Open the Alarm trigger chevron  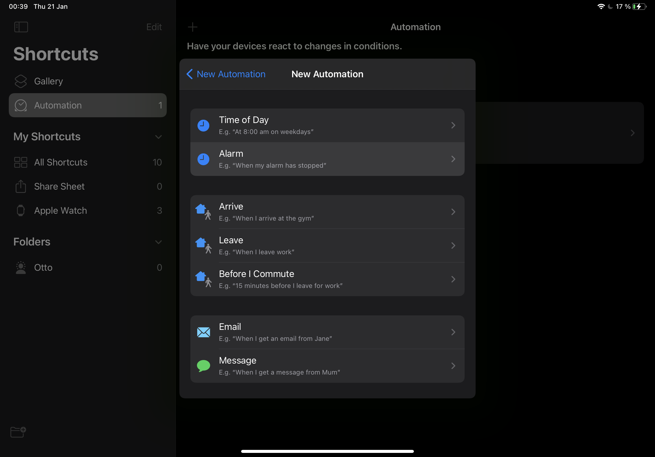tap(453, 159)
